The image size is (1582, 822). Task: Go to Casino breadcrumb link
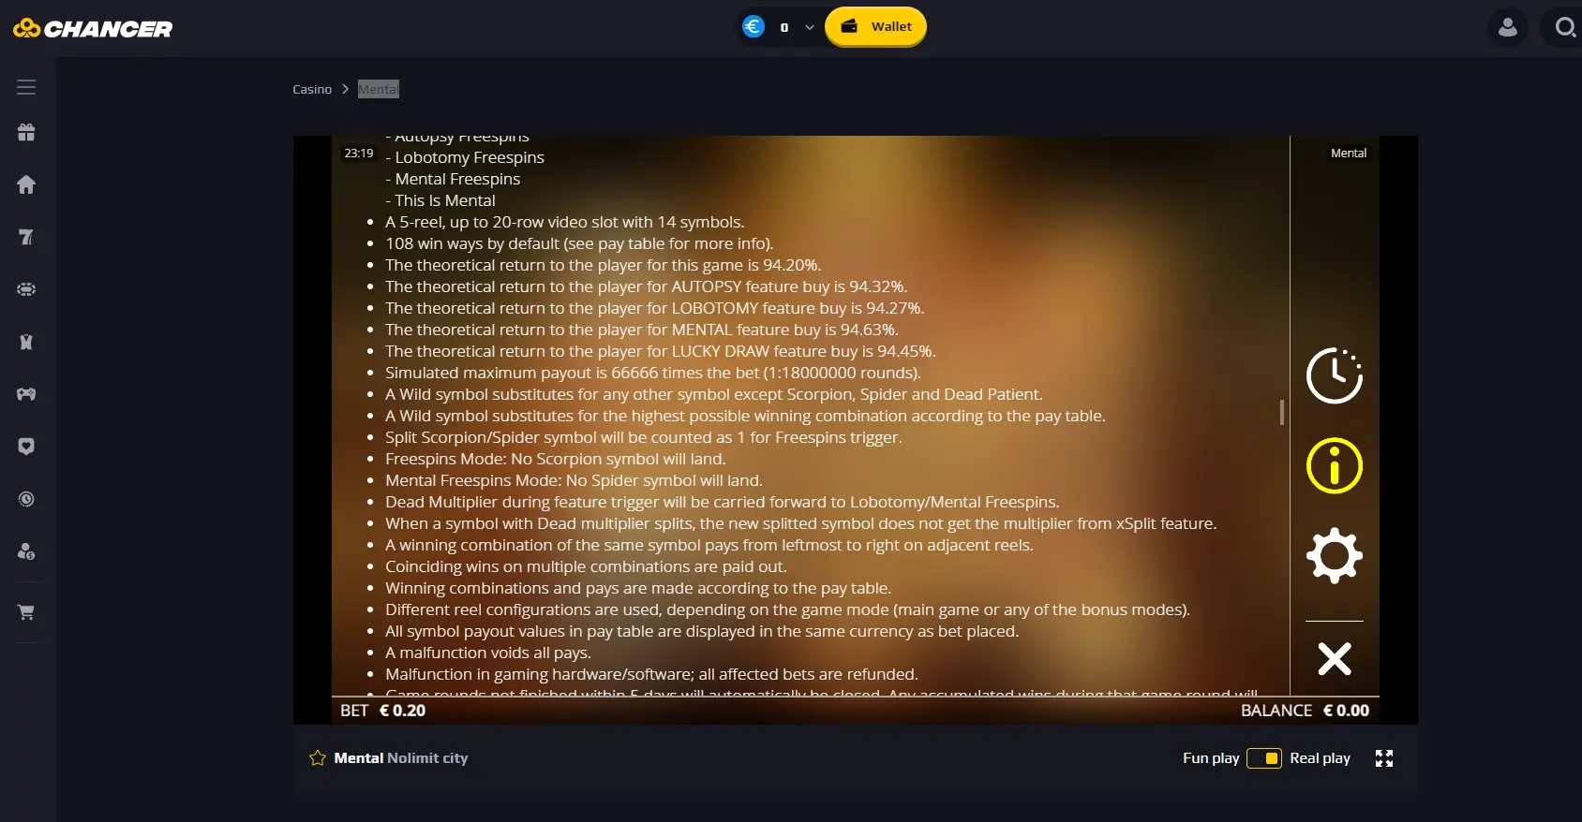(312, 89)
